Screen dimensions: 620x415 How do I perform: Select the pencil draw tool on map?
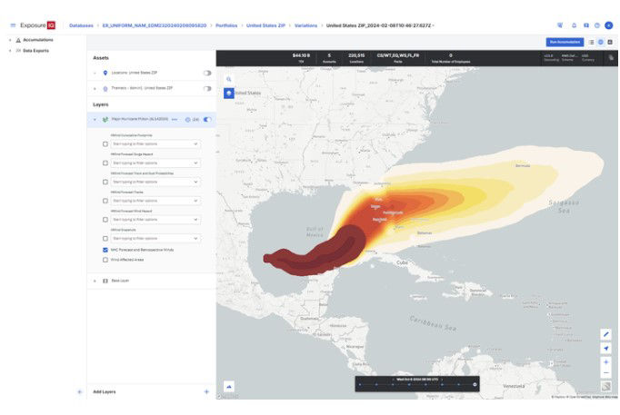coord(606,334)
